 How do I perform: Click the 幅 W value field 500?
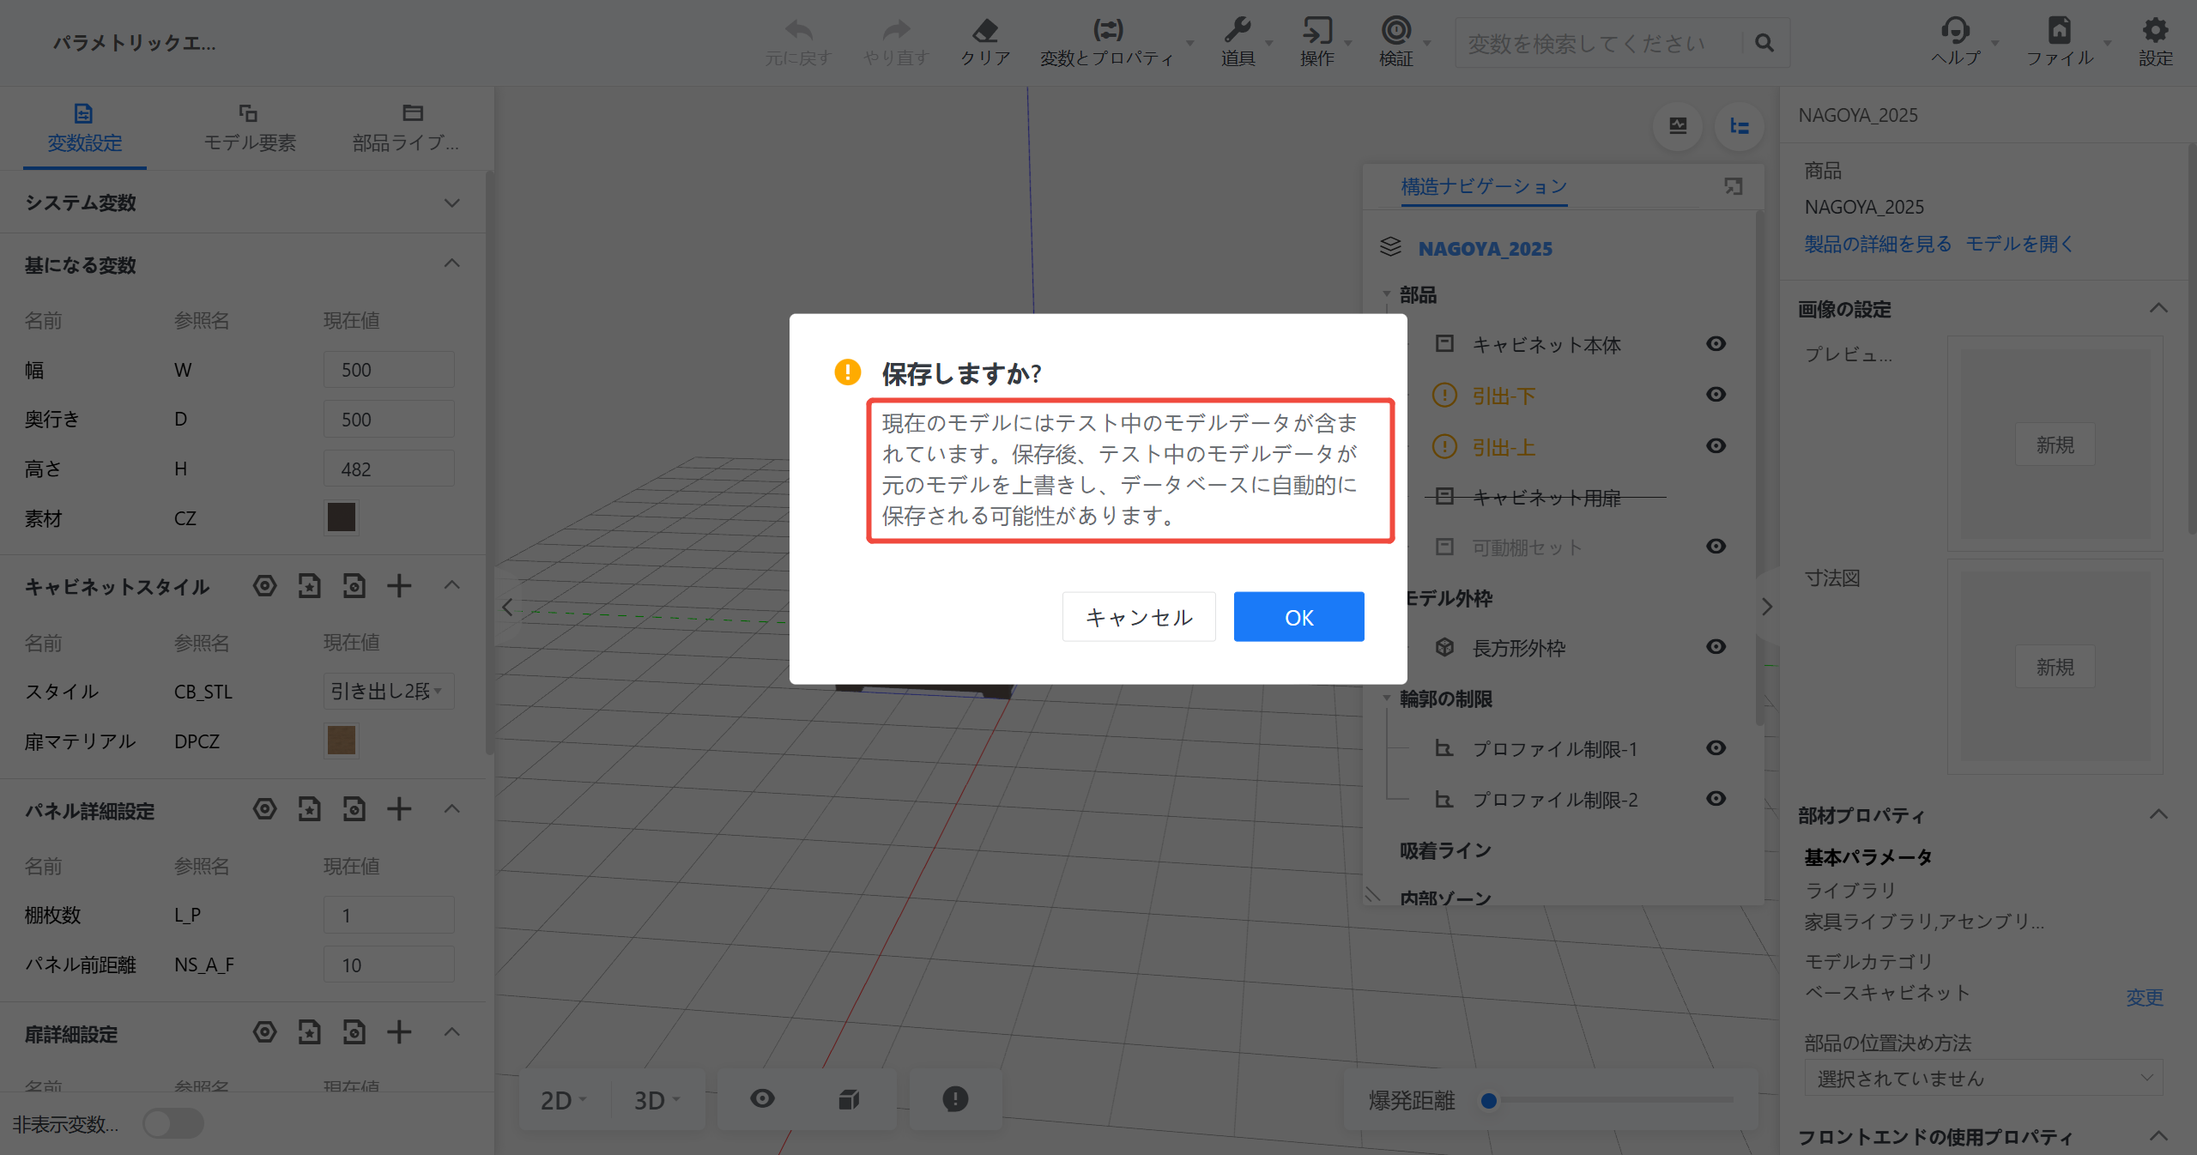pyautogui.click(x=388, y=370)
